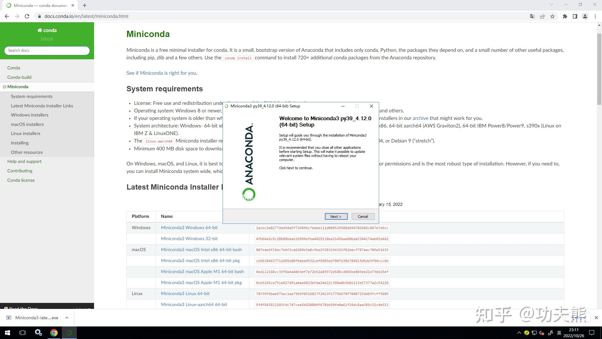Switch to Chrome on taskbar
Viewport: 602px width, 339px height.
pyautogui.click(x=54, y=333)
